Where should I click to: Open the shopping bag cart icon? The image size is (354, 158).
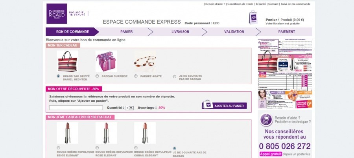tap(253, 17)
